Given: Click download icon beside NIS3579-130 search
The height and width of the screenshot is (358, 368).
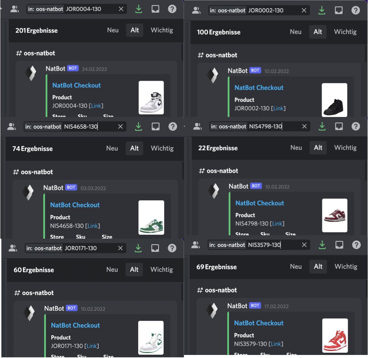Looking at the screenshot, I should 322,245.
